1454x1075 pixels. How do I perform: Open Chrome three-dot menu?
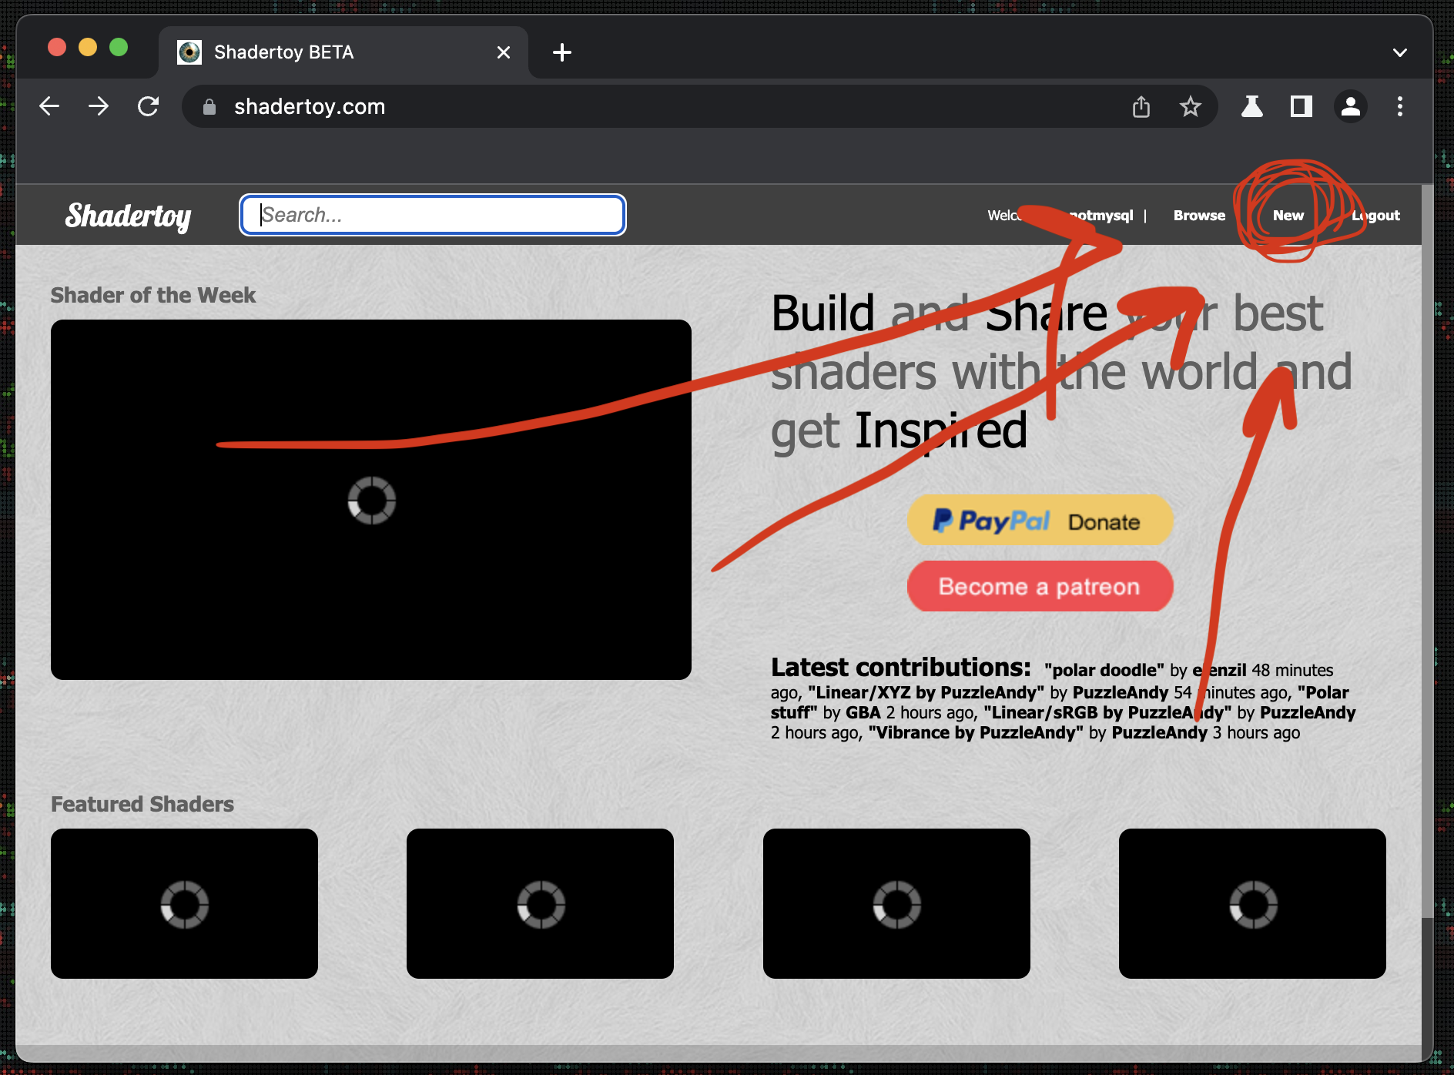click(x=1400, y=106)
